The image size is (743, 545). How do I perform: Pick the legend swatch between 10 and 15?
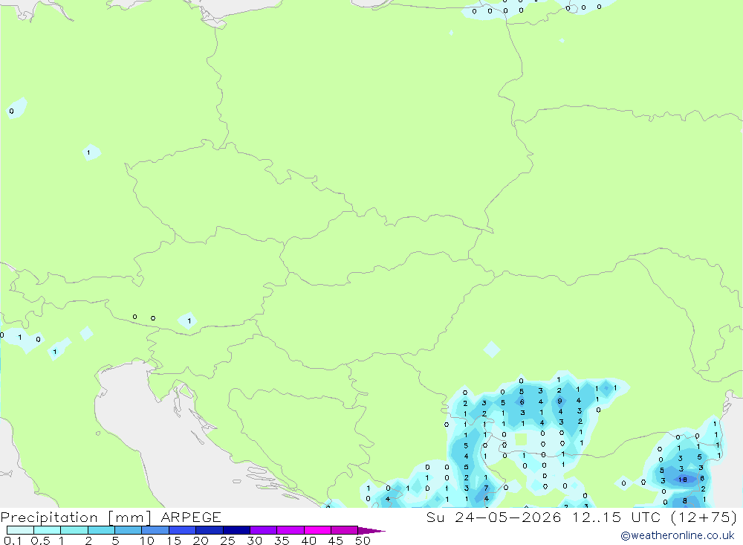pyautogui.click(x=155, y=530)
